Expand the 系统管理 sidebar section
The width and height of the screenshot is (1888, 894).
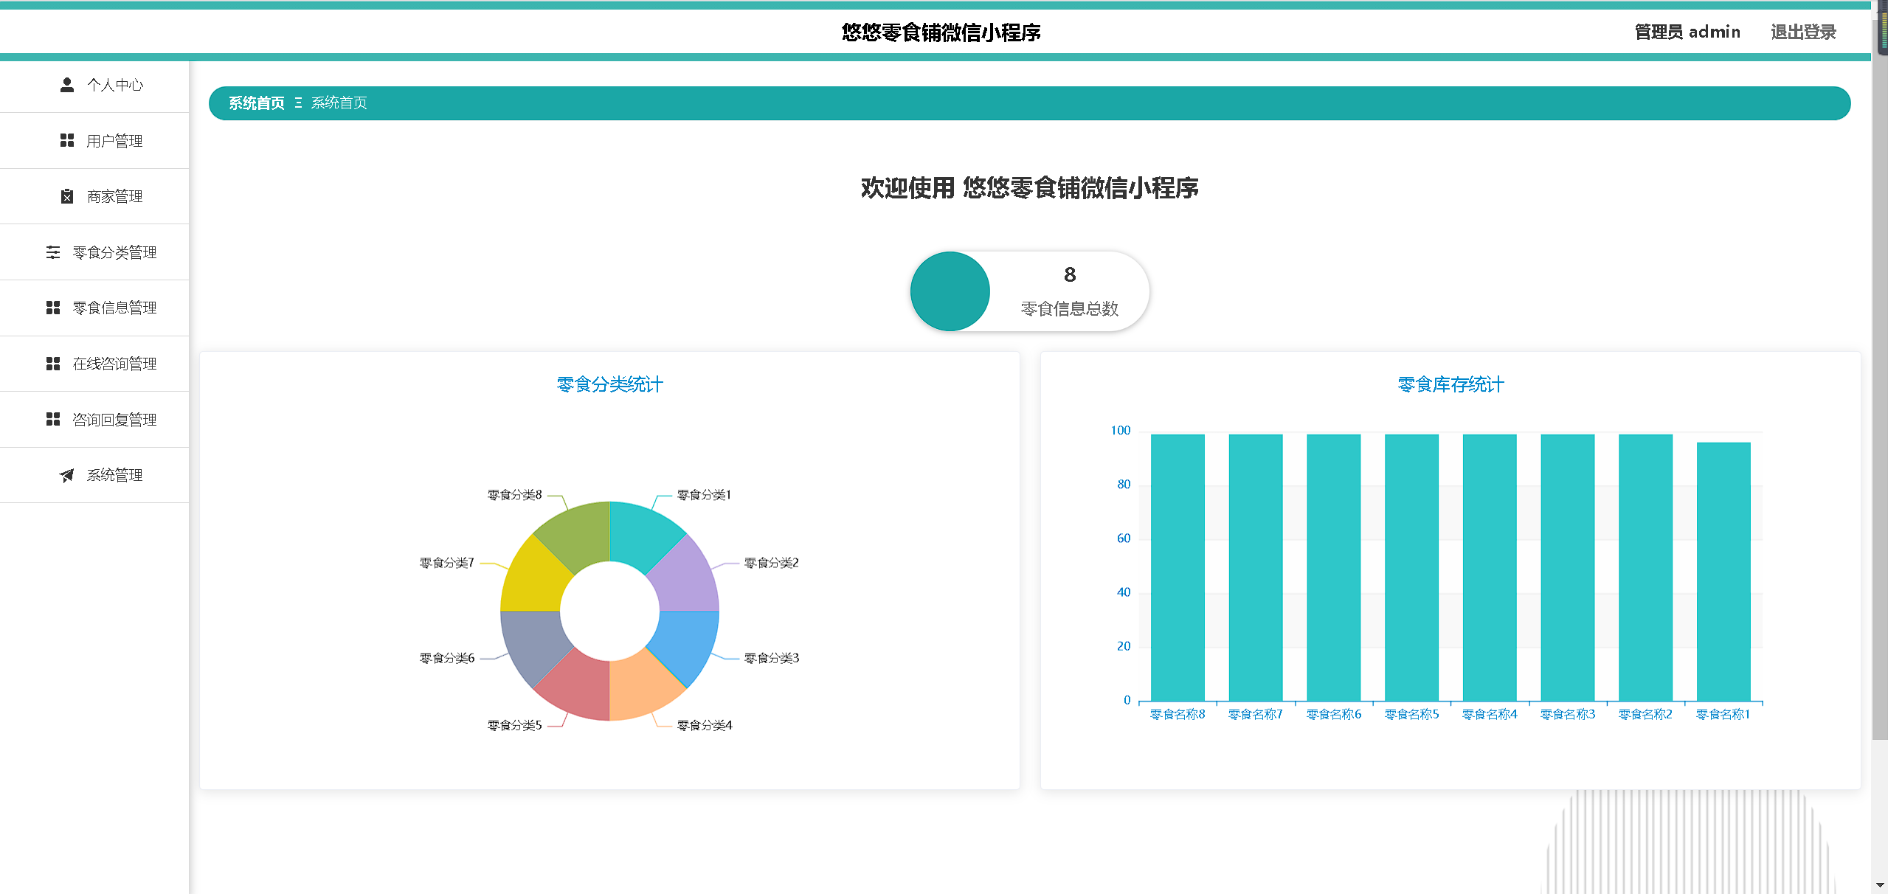point(114,475)
